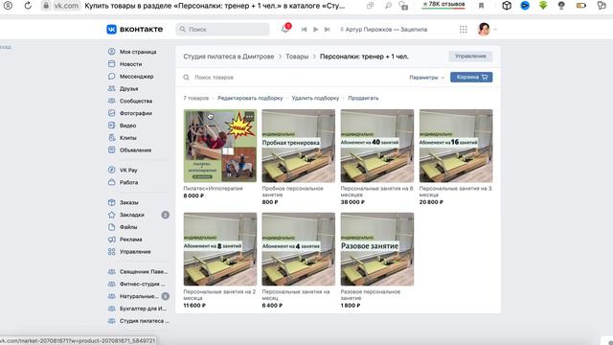Open Клипы in the sidebar

[x=123, y=138]
